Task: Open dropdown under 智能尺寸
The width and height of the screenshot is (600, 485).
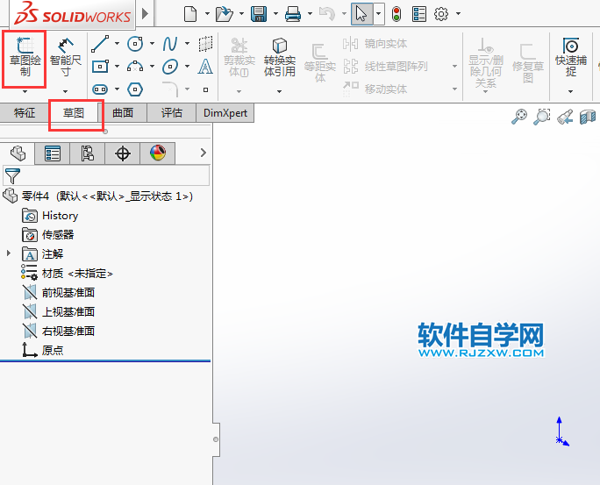Action: [66, 91]
